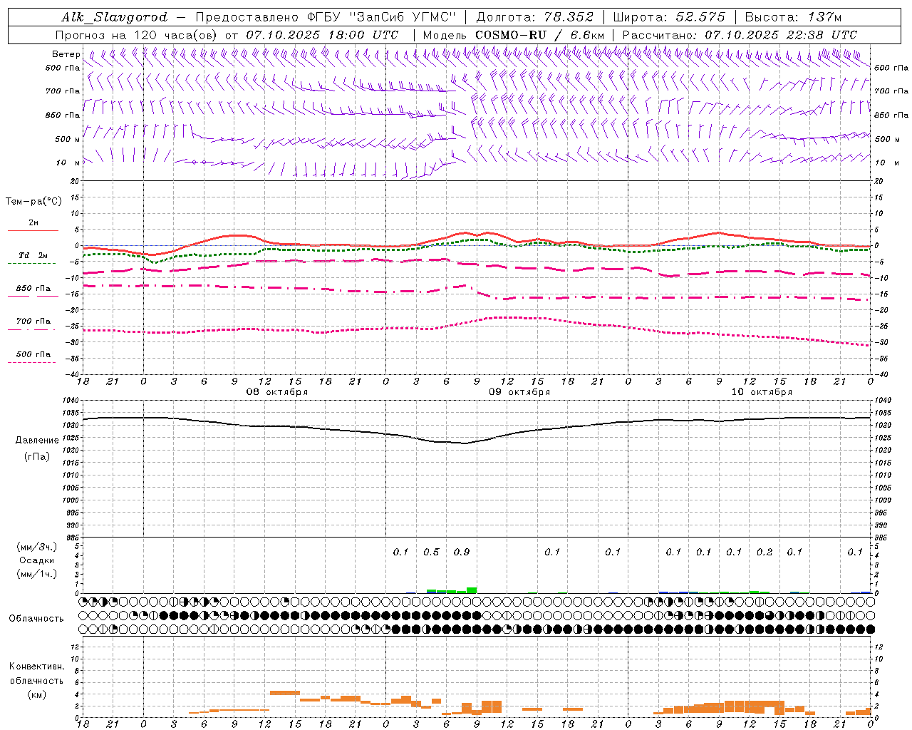Click the "Осадки" precipitation label
The image size is (912, 730).
coord(37,560)
